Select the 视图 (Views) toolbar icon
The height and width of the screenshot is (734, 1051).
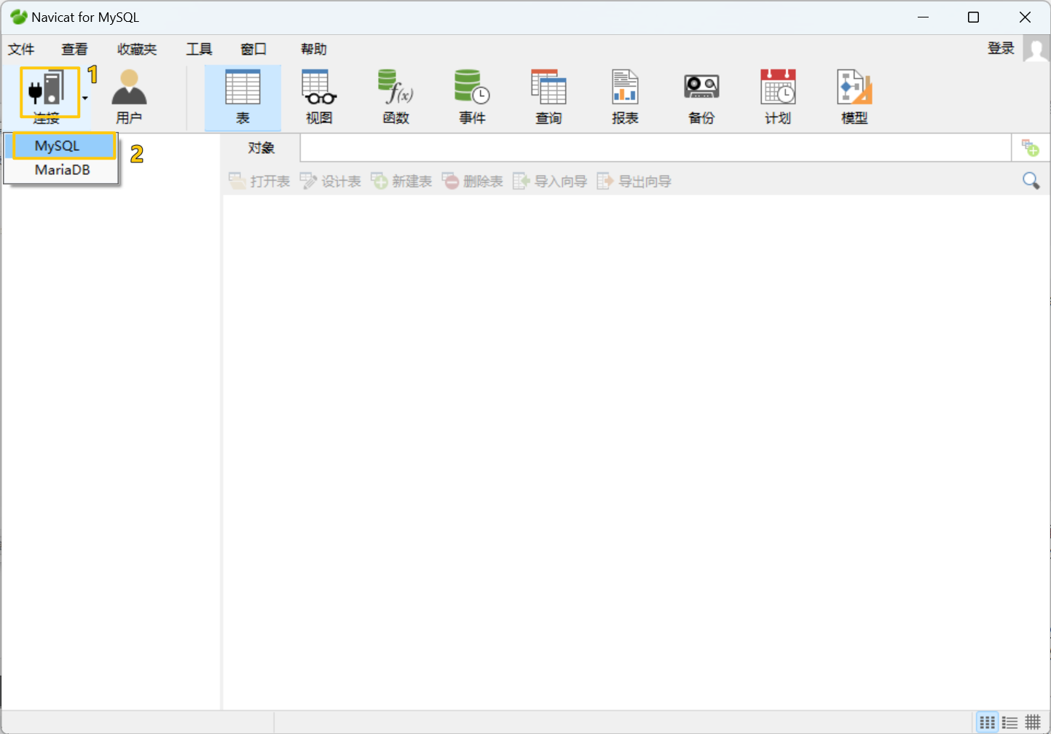(319, 95)
